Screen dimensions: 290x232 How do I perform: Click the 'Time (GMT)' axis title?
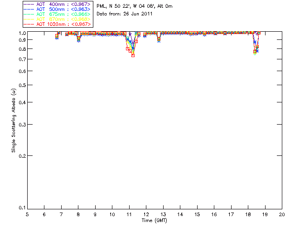click(155, 221)
